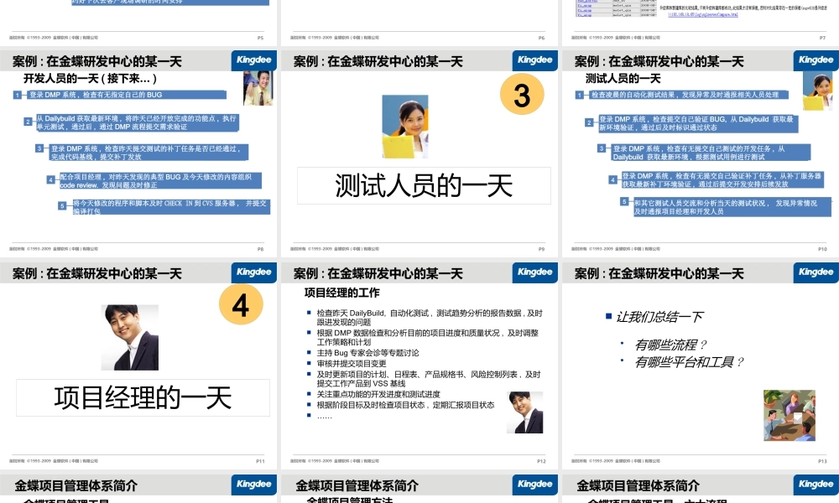This screenshot has height=503, width=839.
Task: Select the box 将今天修改的程序和脚本及时 CHECK IN
Action: (171, 207)
